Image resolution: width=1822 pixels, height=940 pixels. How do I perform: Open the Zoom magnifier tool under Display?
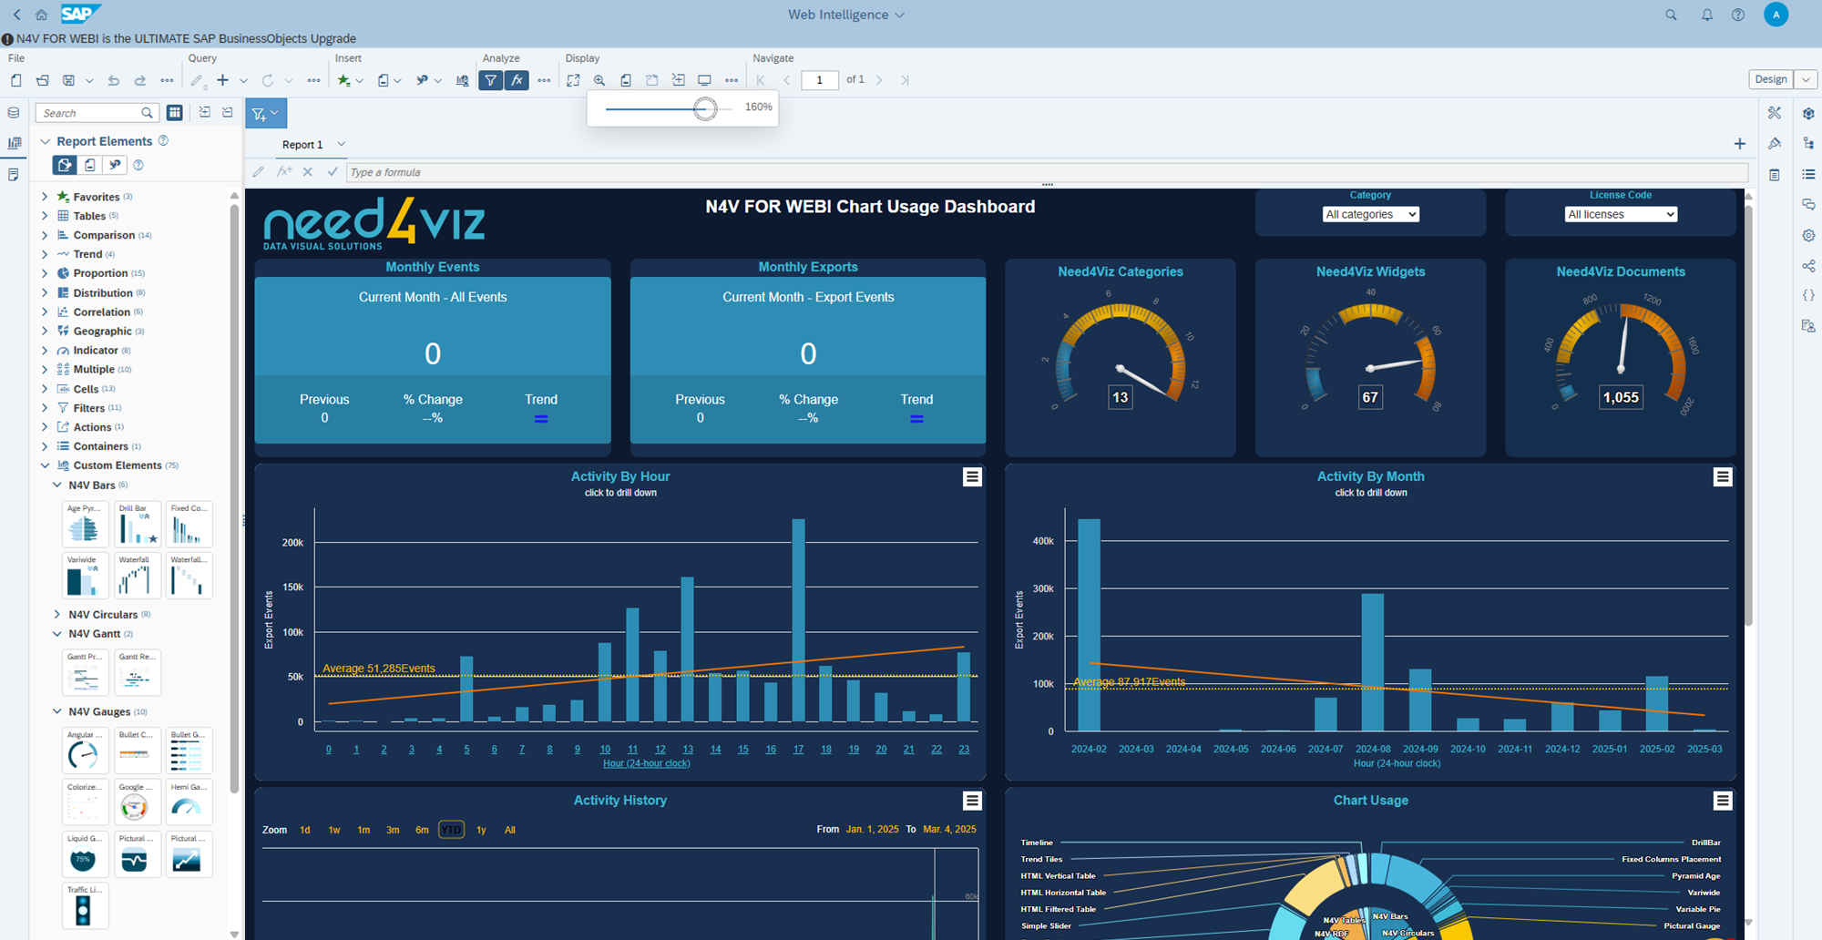tap(599, 80)
